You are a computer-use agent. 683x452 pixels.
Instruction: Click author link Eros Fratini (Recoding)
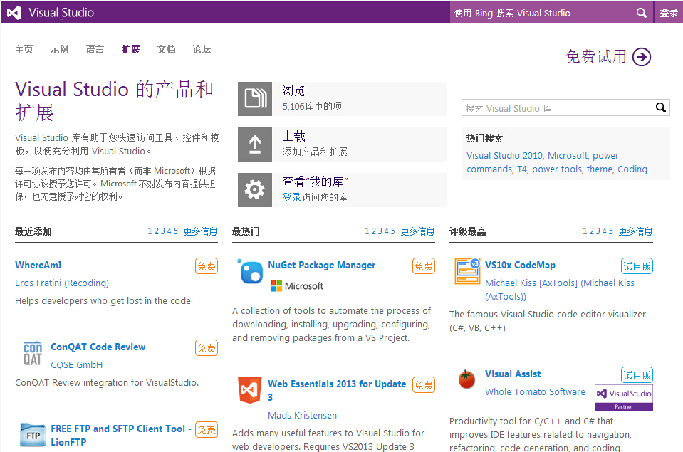click(62, 283)
